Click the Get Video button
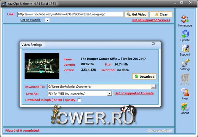198x137 pixels. (136, 14)
